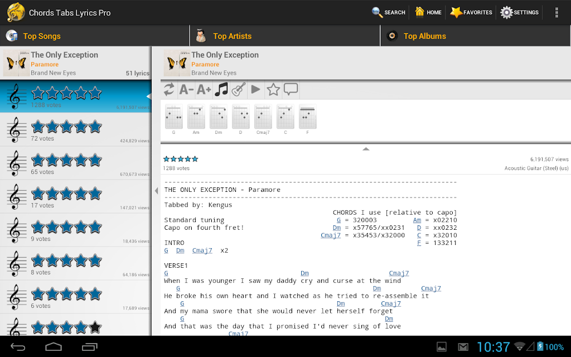Collapse the left versions list arrow
571x357 pixels.
click(156, 191)
